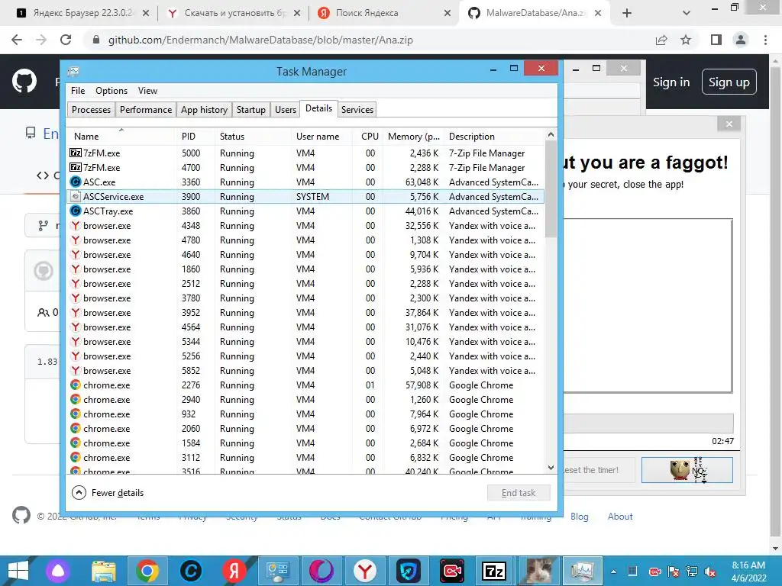This screenshot has width=782, height=586.
Task: Open the About footer link
Action: [620, 517]
